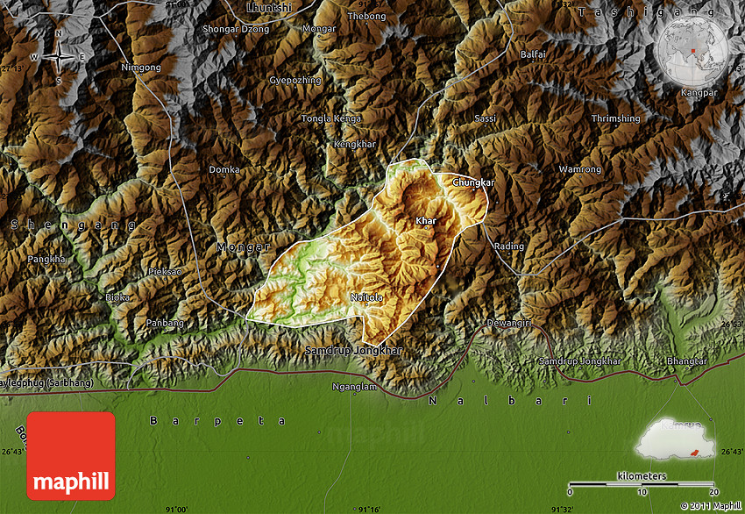Image resolution: width=745 pixels, height=514 pixels.
Task: Select the Nalbari region label
Action: point(508,401)
